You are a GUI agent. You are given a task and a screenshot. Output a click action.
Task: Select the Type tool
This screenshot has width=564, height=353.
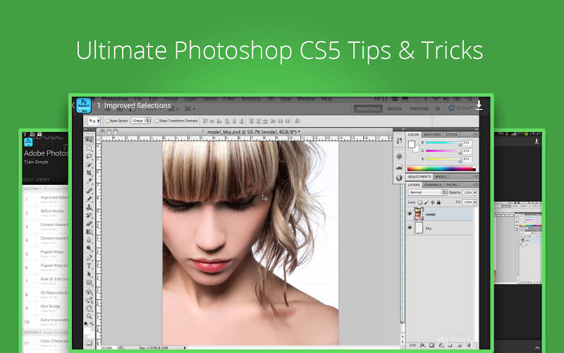90,266
